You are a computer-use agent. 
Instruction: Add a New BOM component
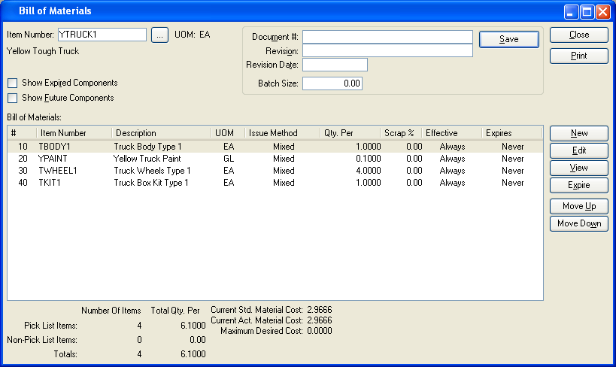pyautogui.click(x=578, y=133)
